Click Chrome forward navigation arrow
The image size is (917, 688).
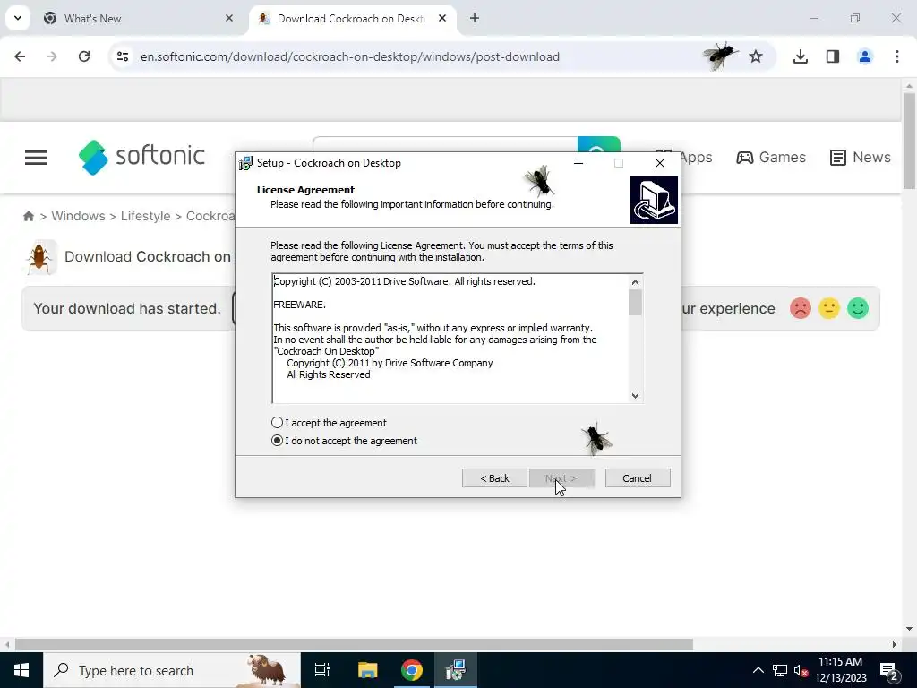(52, 56)
